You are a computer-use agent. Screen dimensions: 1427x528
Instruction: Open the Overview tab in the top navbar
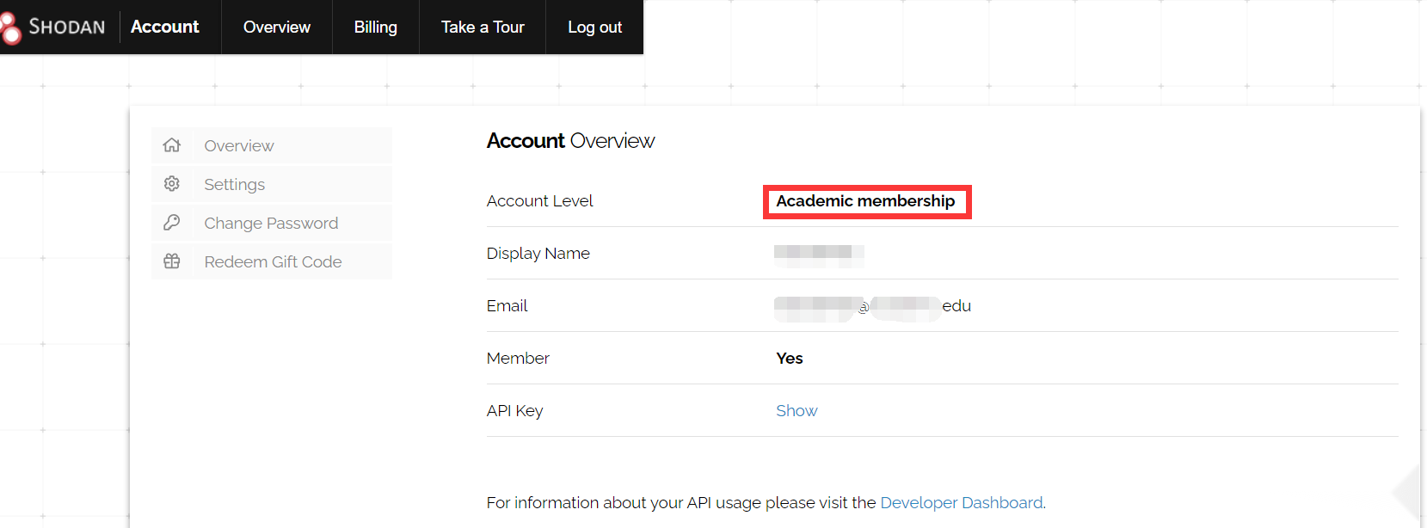click(277, 27)
